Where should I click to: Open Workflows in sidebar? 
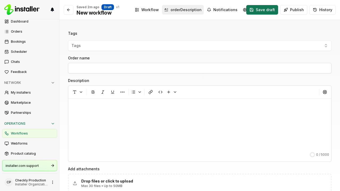(x=29, y=133)
